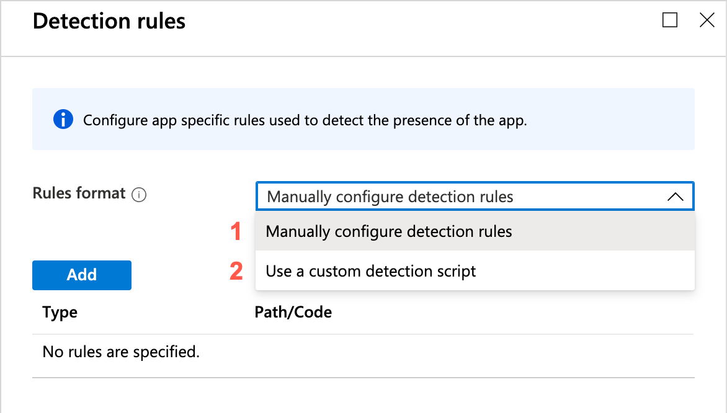The width and height of the screenshot is (727, 413).
Task: Click the empty rules table area below the row
Action: 363,396
